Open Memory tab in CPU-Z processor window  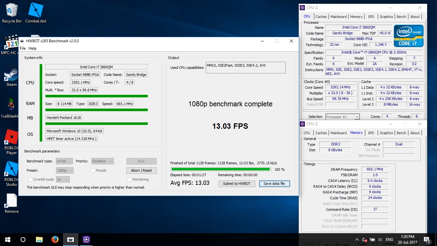[356, 17]
